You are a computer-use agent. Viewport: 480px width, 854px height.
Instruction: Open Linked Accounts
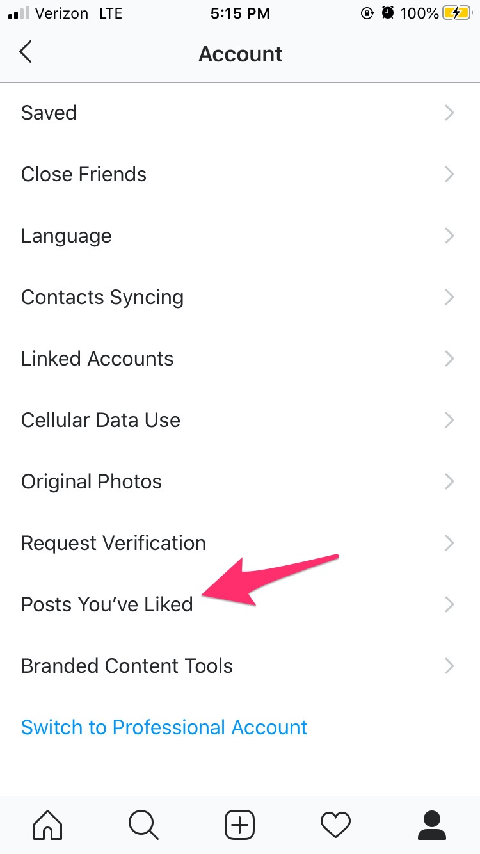tap(97, 359)
